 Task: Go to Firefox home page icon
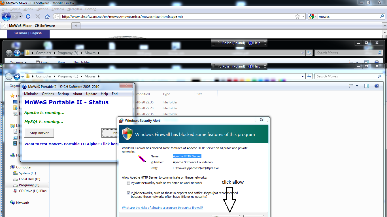pos(47,16)
